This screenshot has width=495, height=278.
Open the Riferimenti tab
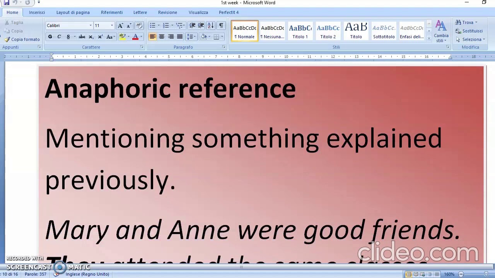click(112, 12)
